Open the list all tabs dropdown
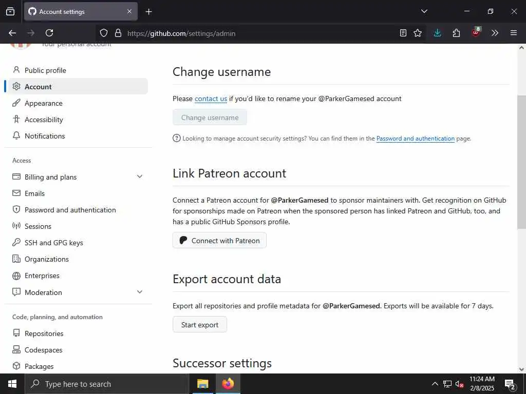Viewport: 526px width, 394px height. pos(424,11)
